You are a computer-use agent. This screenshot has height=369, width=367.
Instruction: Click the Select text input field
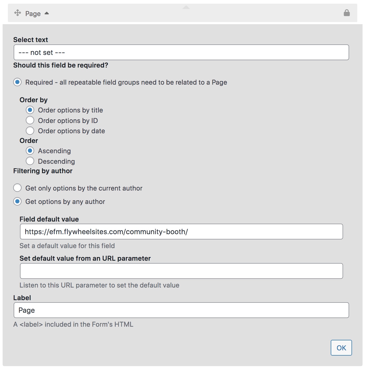pos(181,52)
